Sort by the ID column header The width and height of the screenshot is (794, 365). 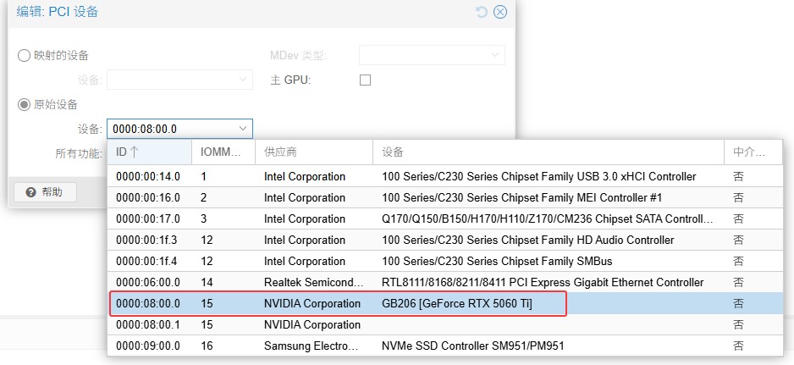click(x=148, y=152)
